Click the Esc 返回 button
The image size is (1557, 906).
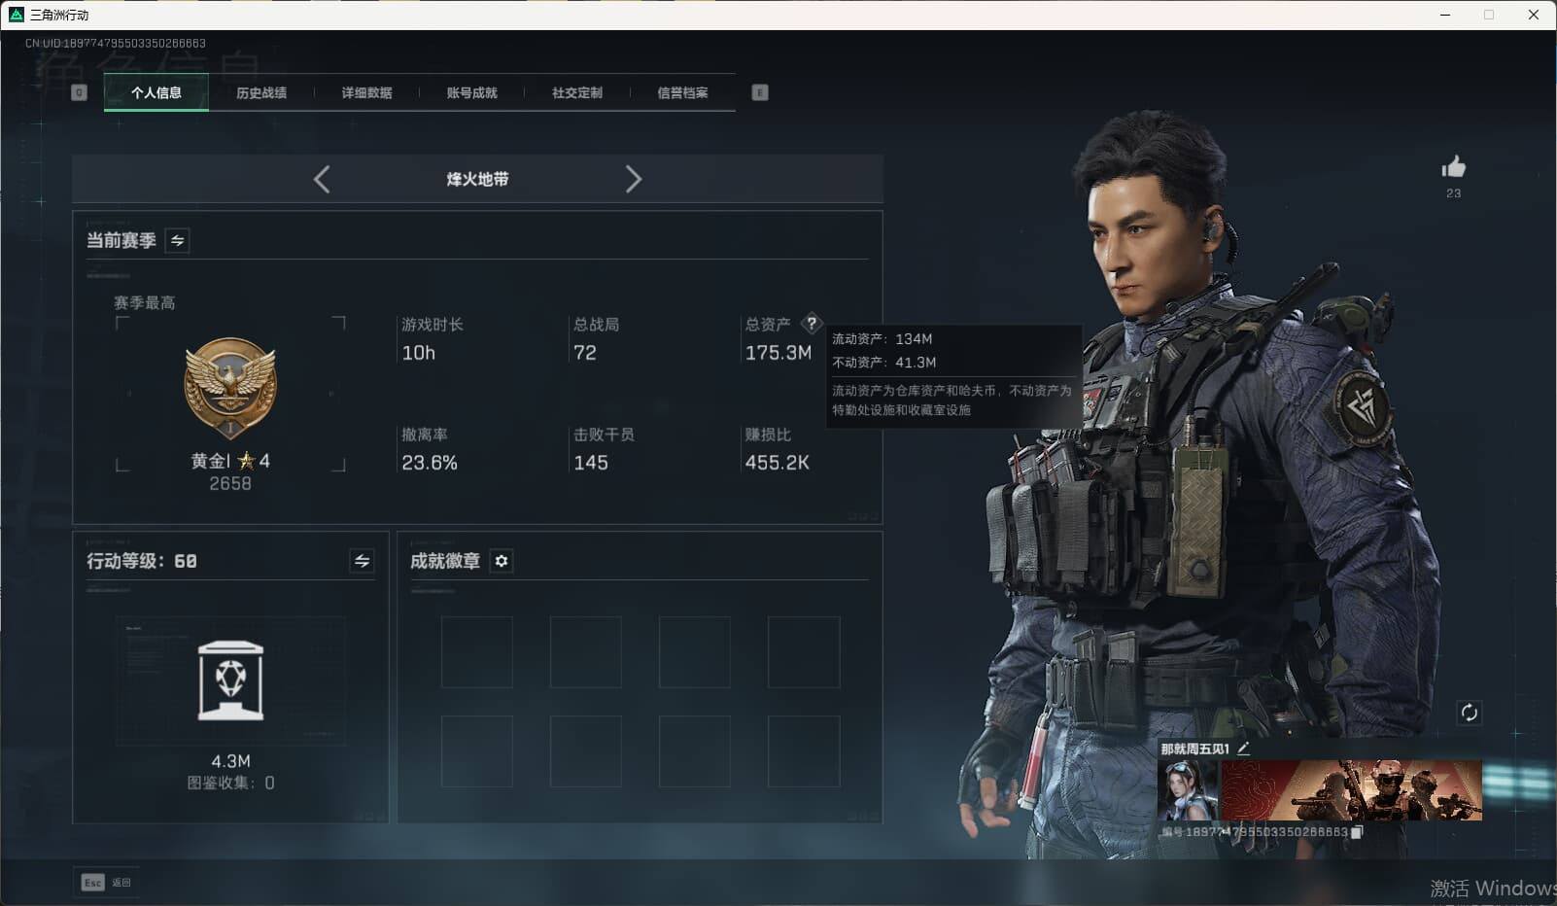107,883
